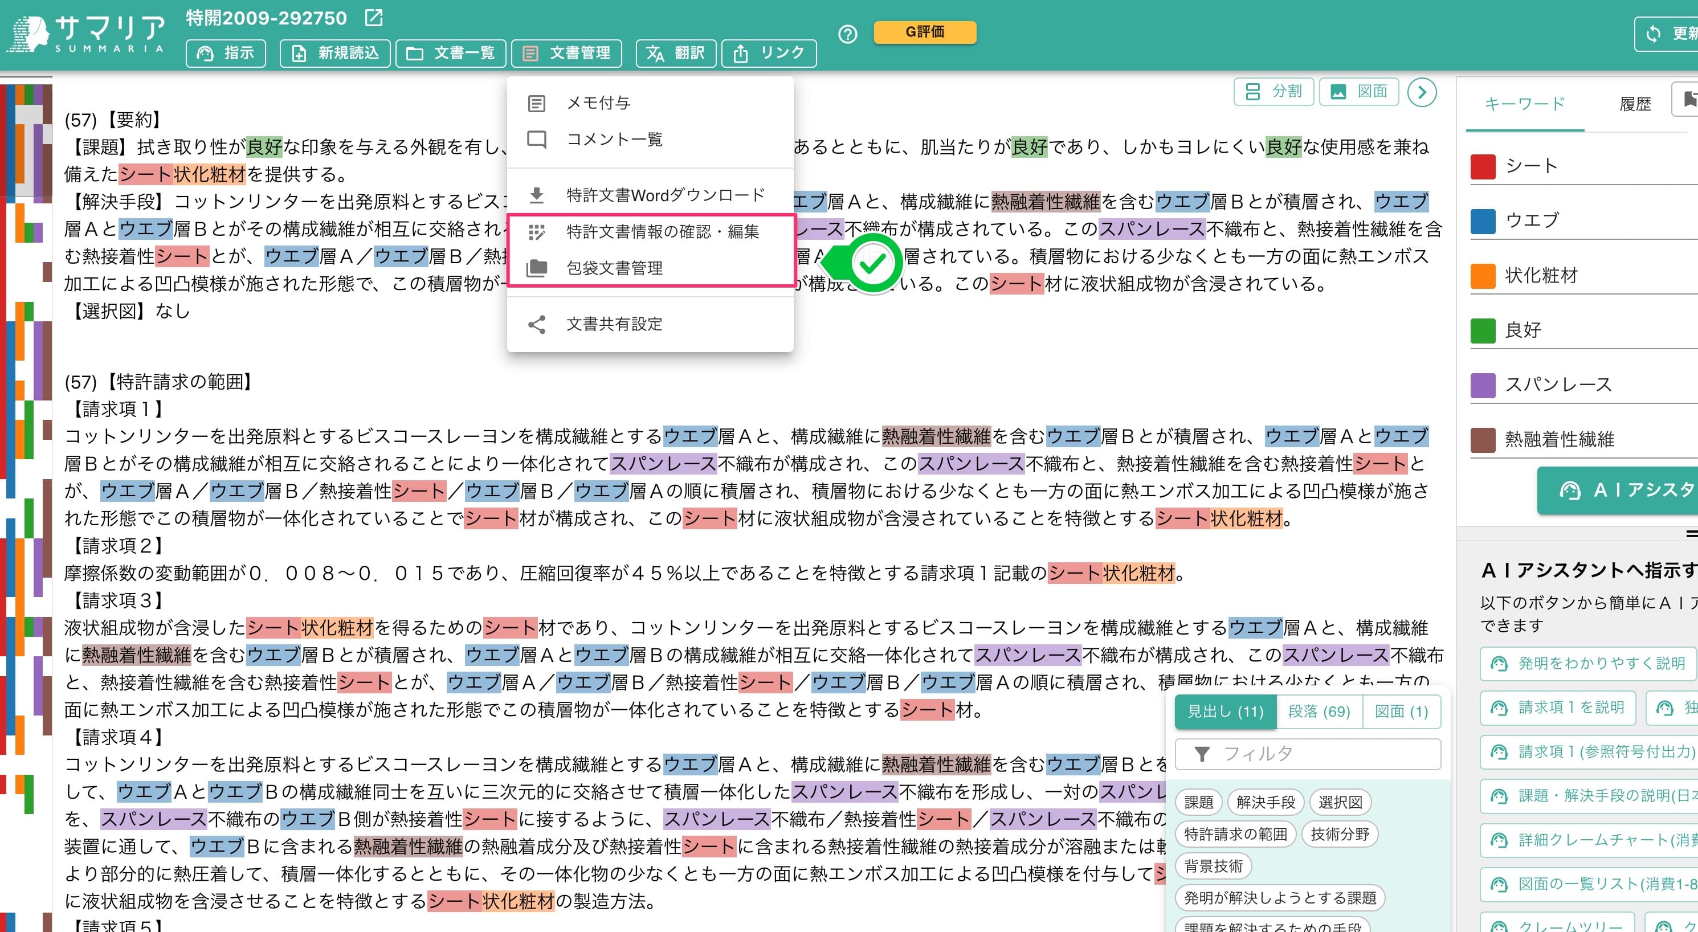Click クレームツリー assistant button

(1558, 922)
